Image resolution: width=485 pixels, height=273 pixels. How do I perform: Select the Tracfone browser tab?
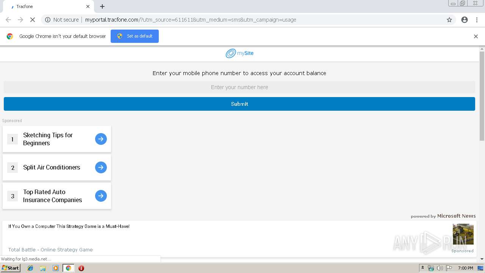click(48, 6)
